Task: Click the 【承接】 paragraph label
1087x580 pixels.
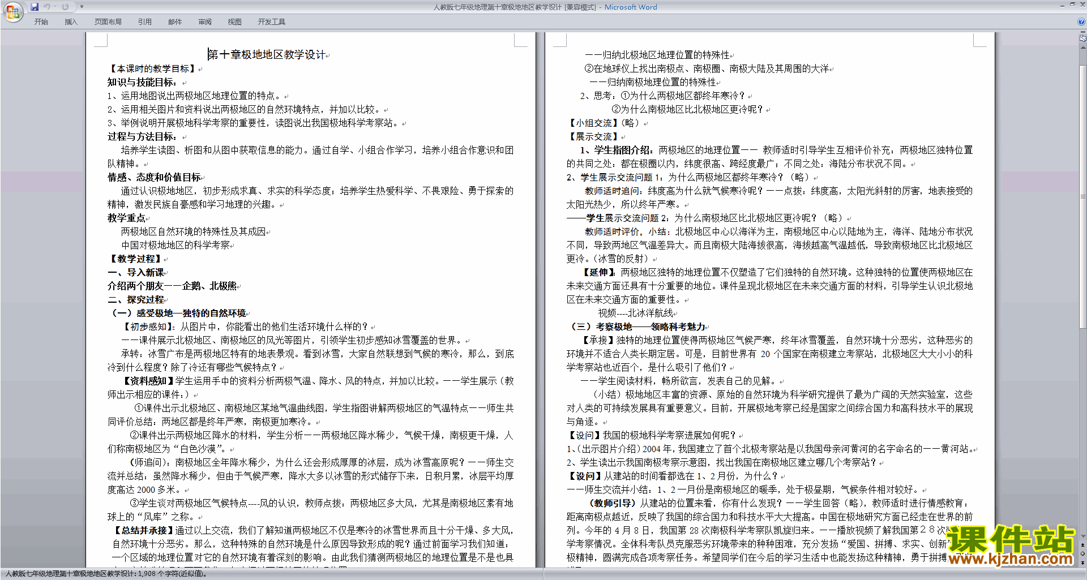Action: click(x=598, y=340)
